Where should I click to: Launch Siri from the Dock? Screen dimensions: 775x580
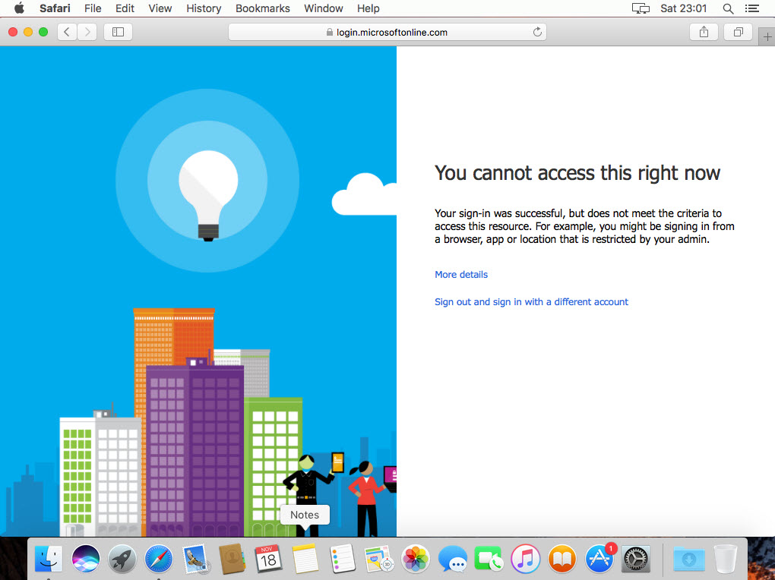86,560
